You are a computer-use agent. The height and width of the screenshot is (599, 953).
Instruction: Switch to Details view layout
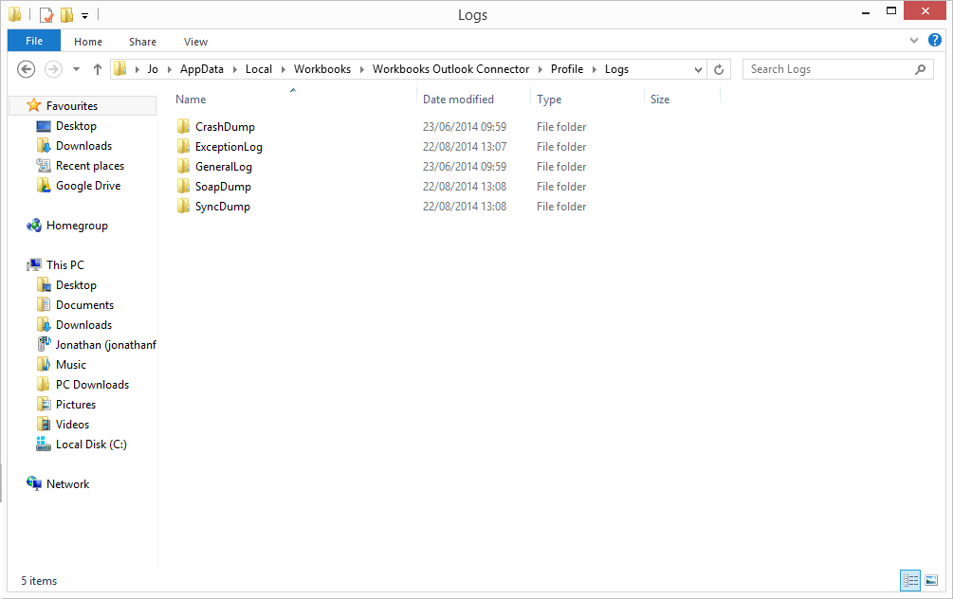910,581
